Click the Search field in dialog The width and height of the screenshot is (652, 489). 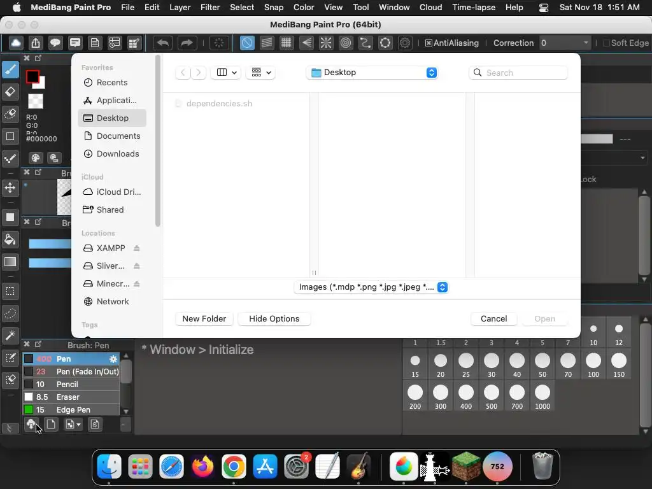pos(518,73)
